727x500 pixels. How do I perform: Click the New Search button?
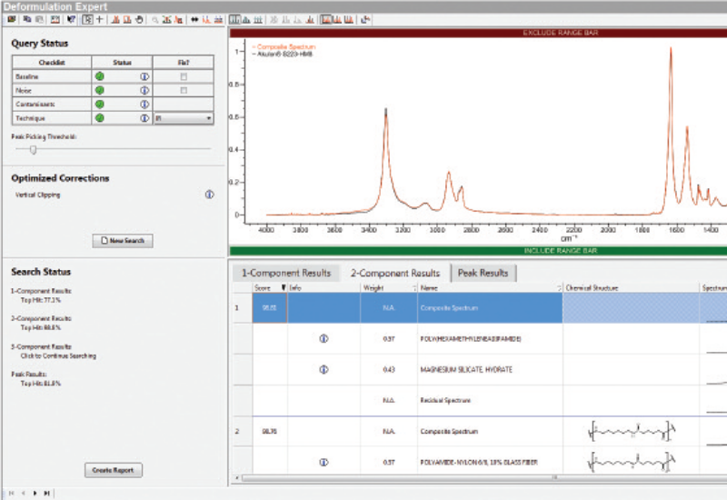124,241
